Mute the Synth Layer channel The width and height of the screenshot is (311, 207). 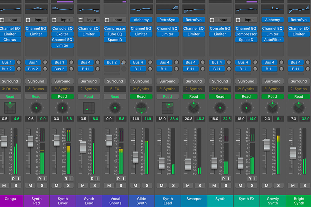(x=57, y=186)
